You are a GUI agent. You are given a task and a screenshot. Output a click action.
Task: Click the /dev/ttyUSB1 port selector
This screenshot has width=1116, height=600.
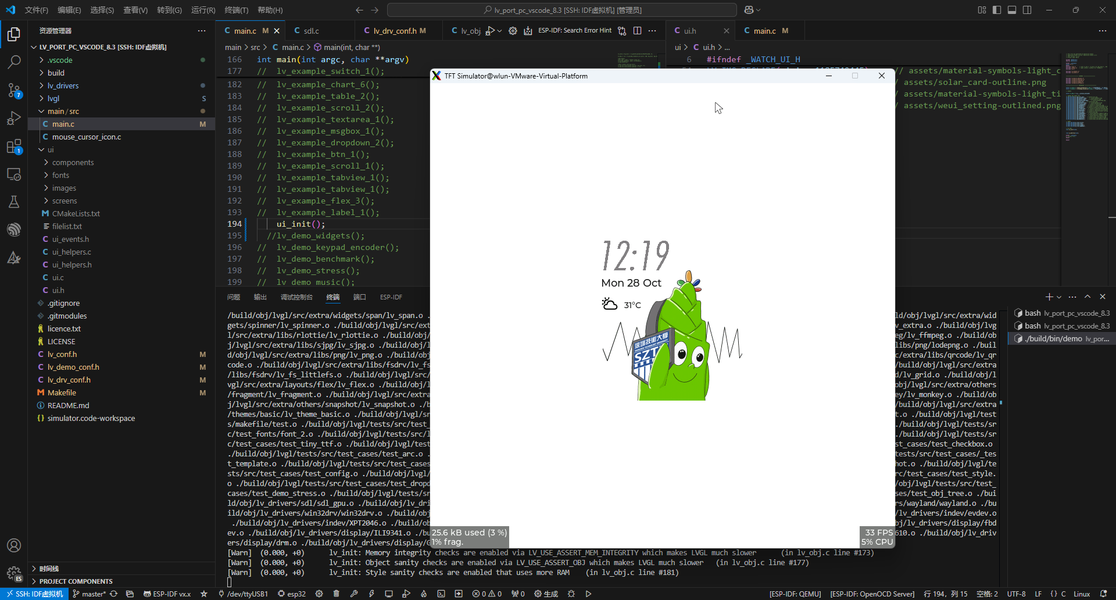243,594
